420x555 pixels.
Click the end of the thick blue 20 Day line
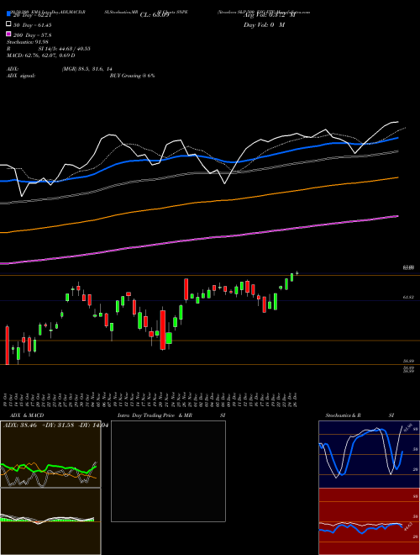[x=396, y=139]
